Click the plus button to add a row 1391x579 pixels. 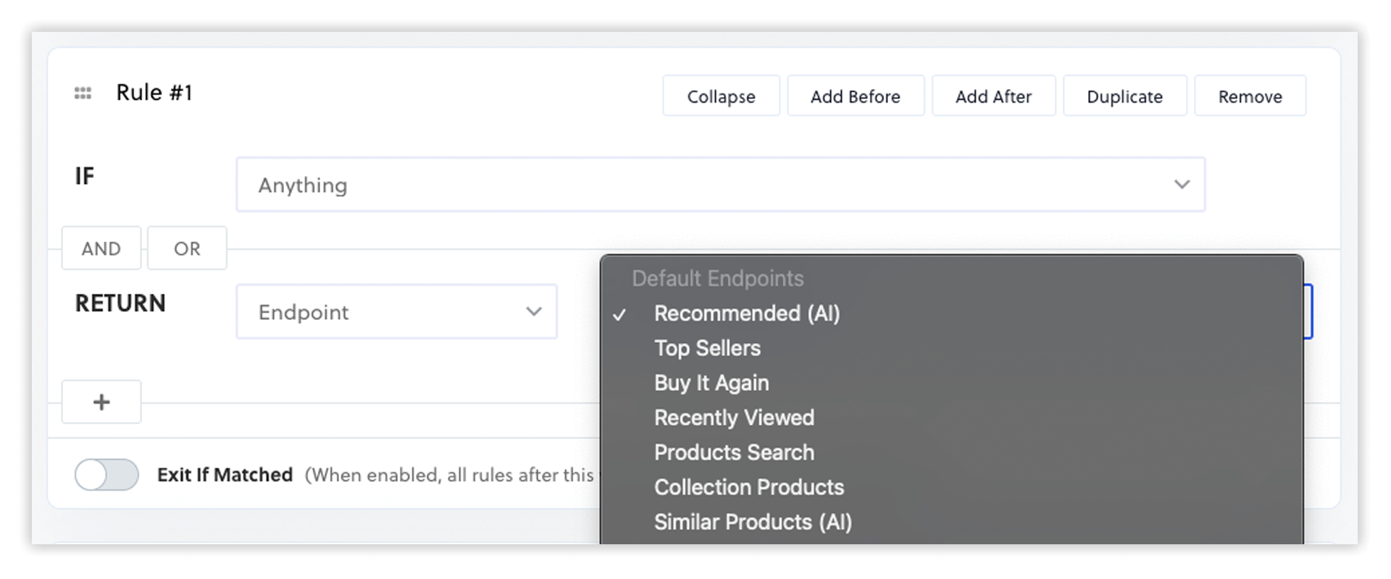point(101,402)
